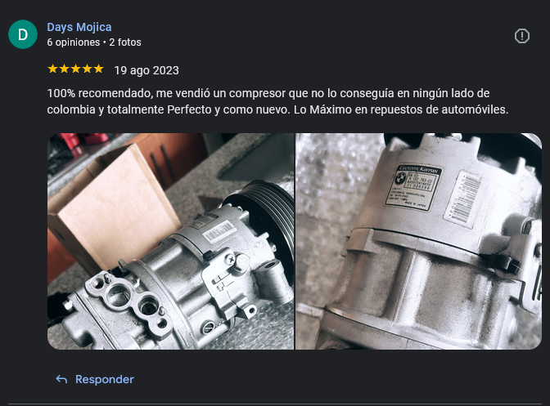The height and width of the screenshot is (406, 550).
Task: Open Days Mojica's profile name link
Action: (x=79, y=27)
